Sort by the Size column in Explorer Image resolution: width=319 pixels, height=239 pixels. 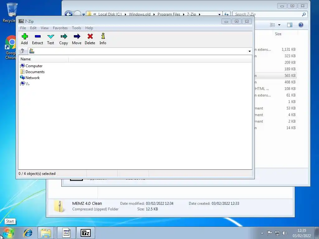point(285,34)
